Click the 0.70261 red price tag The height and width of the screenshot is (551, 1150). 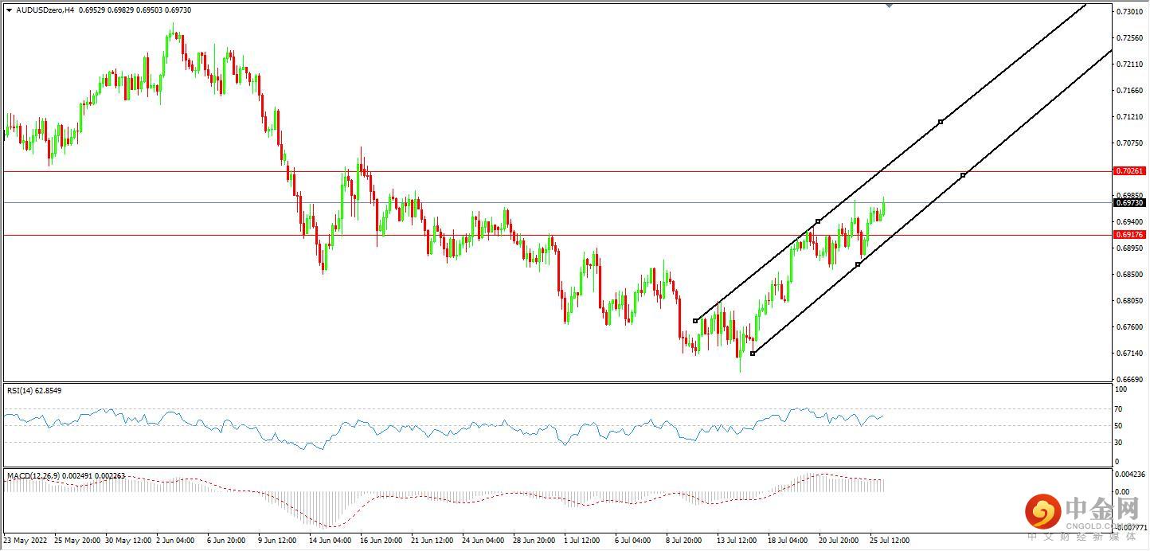point(1128,170)
